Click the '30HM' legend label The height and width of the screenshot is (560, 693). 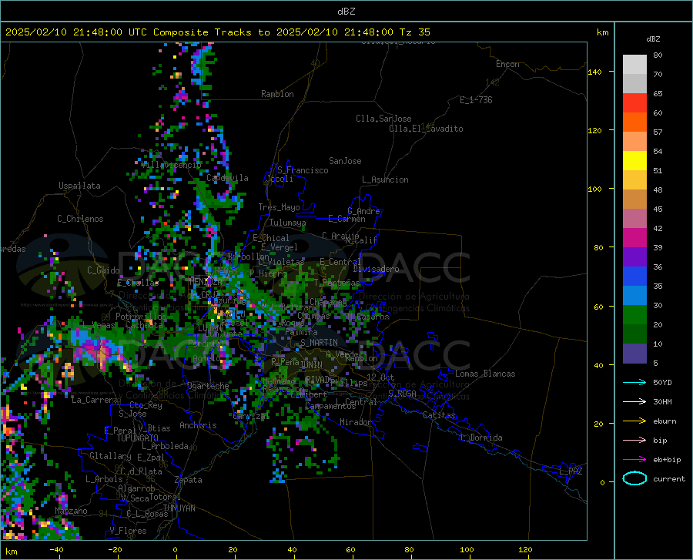(x=662, y=402)
